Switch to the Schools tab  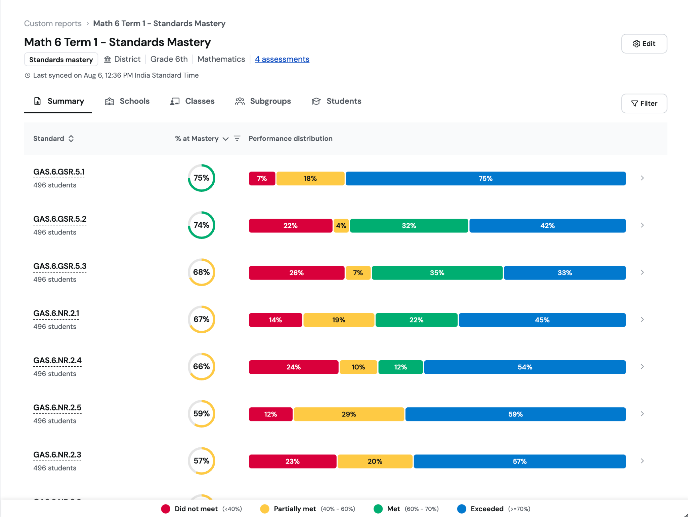point(127,101)
